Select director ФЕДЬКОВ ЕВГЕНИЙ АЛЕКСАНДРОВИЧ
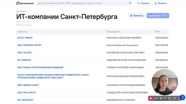The width and height of the screenshot is (186, 104). click(x=126, y=60)
